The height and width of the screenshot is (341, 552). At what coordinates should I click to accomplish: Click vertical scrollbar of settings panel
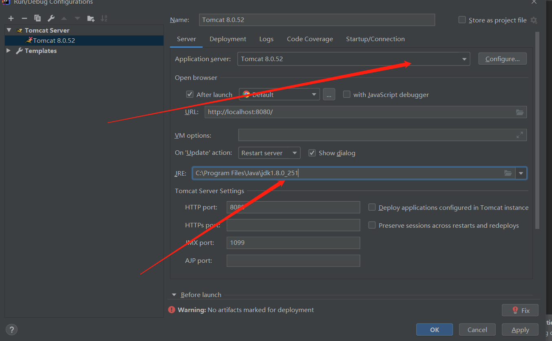(x=537, y=130)
